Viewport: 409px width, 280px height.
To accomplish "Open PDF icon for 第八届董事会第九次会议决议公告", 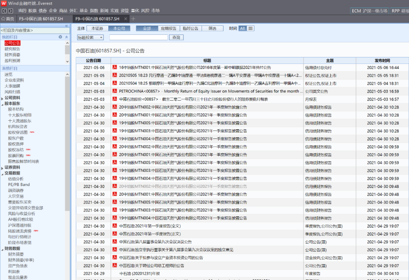I will click(x=114, y=242).
